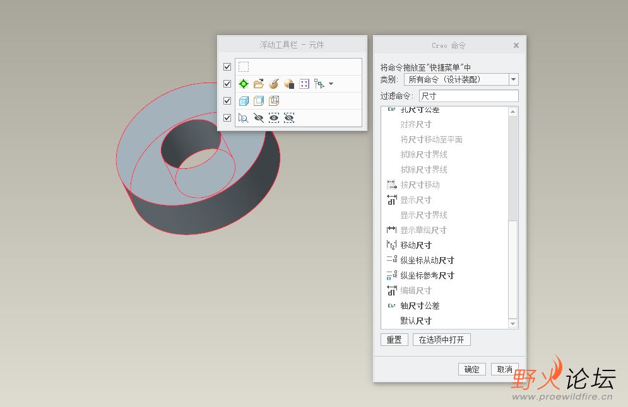Select 孔尺寸公差 command at top of list
The height and width of the screenshot is (407, 628).
(x=420, y=110)
